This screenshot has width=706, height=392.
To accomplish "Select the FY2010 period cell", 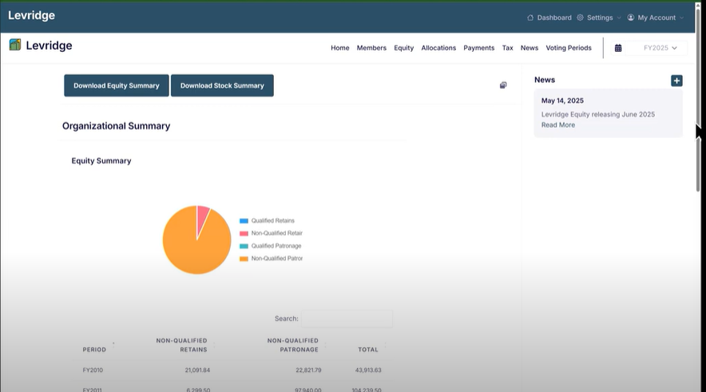I will click(93, 370).
